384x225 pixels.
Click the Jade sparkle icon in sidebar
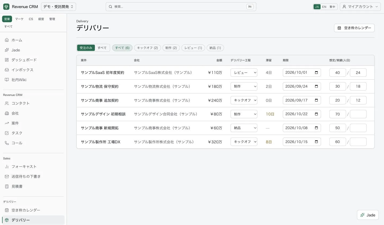(x=7, y=50)
